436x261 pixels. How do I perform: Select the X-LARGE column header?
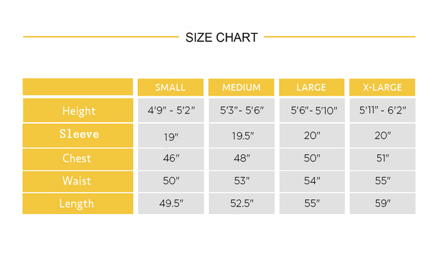click(x=382, y=87)
